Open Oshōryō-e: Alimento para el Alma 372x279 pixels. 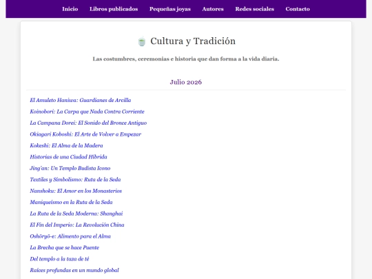point(70,236)
